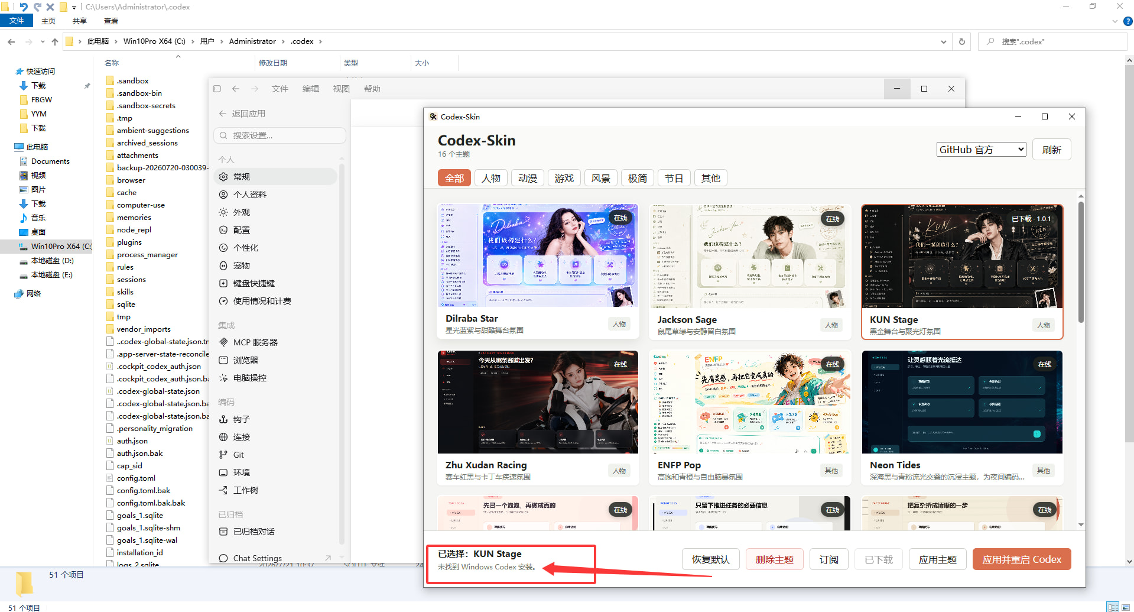Switch Explorer to large icons view
This screenshot has height=612, width=1134.
[1126, 607]
